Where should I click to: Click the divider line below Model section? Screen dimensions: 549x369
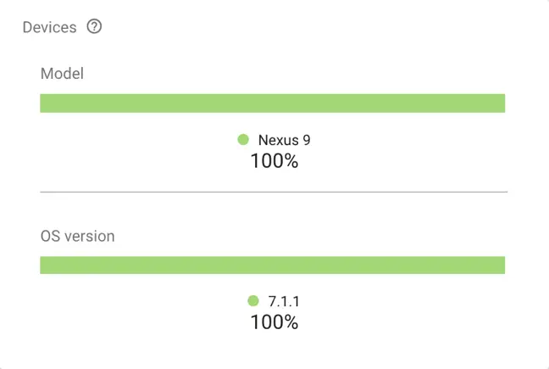pyautogui.click(x=273, y=192)
